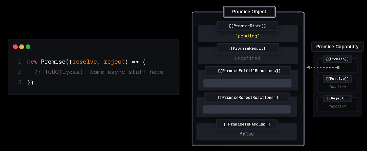This screenshot has height=151, width=367.
Task: Click the grey "undefined" result value
Action: (247, 58)
